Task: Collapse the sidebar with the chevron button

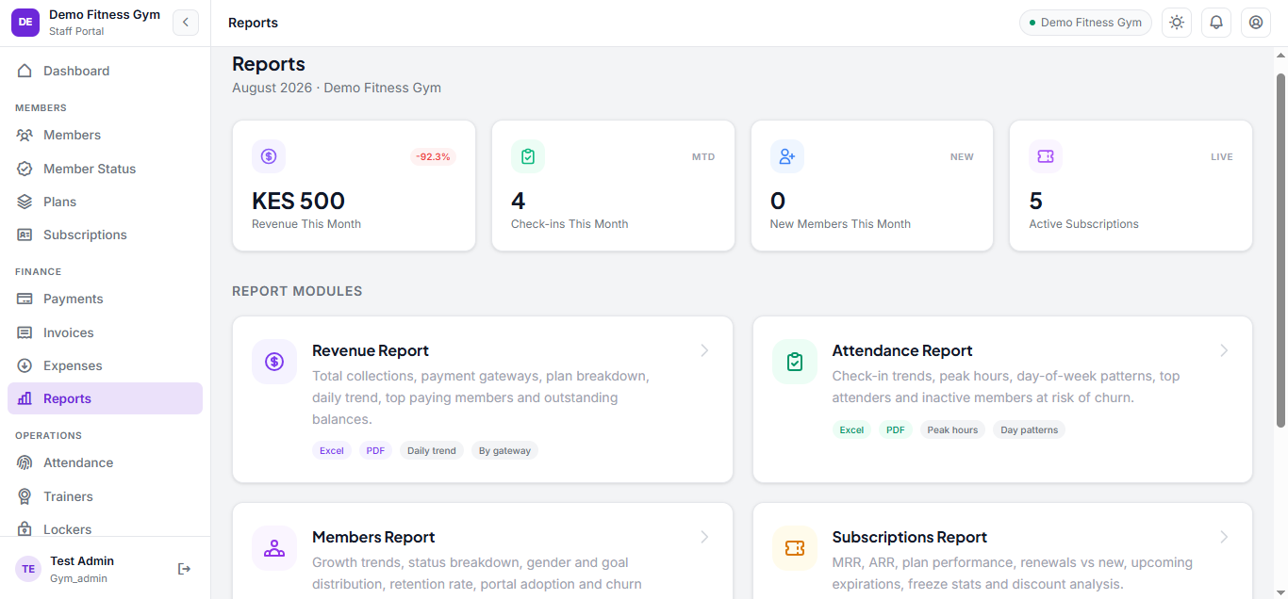Action: (x=186, y=23)
